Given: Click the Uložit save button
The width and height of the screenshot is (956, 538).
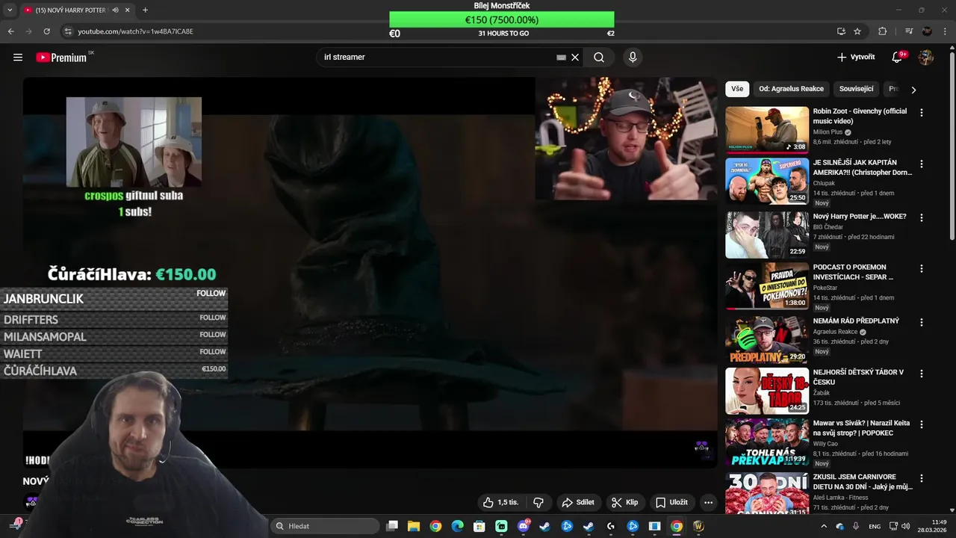Looking at the screenshot, I should (671, 502).
